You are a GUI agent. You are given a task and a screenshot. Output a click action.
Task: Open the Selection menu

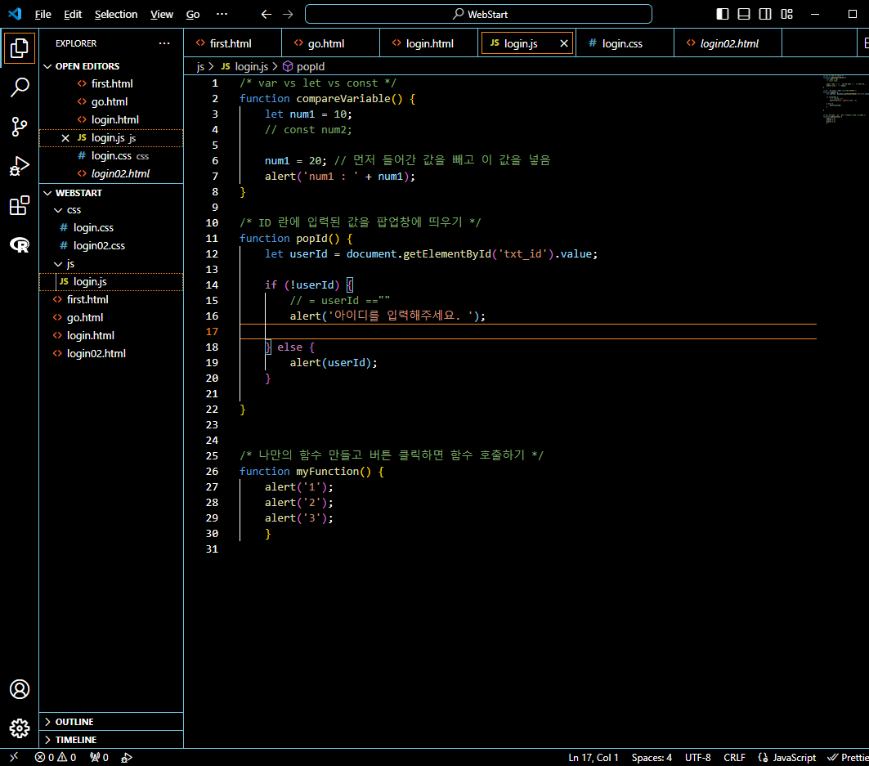[x=116, y=15]
